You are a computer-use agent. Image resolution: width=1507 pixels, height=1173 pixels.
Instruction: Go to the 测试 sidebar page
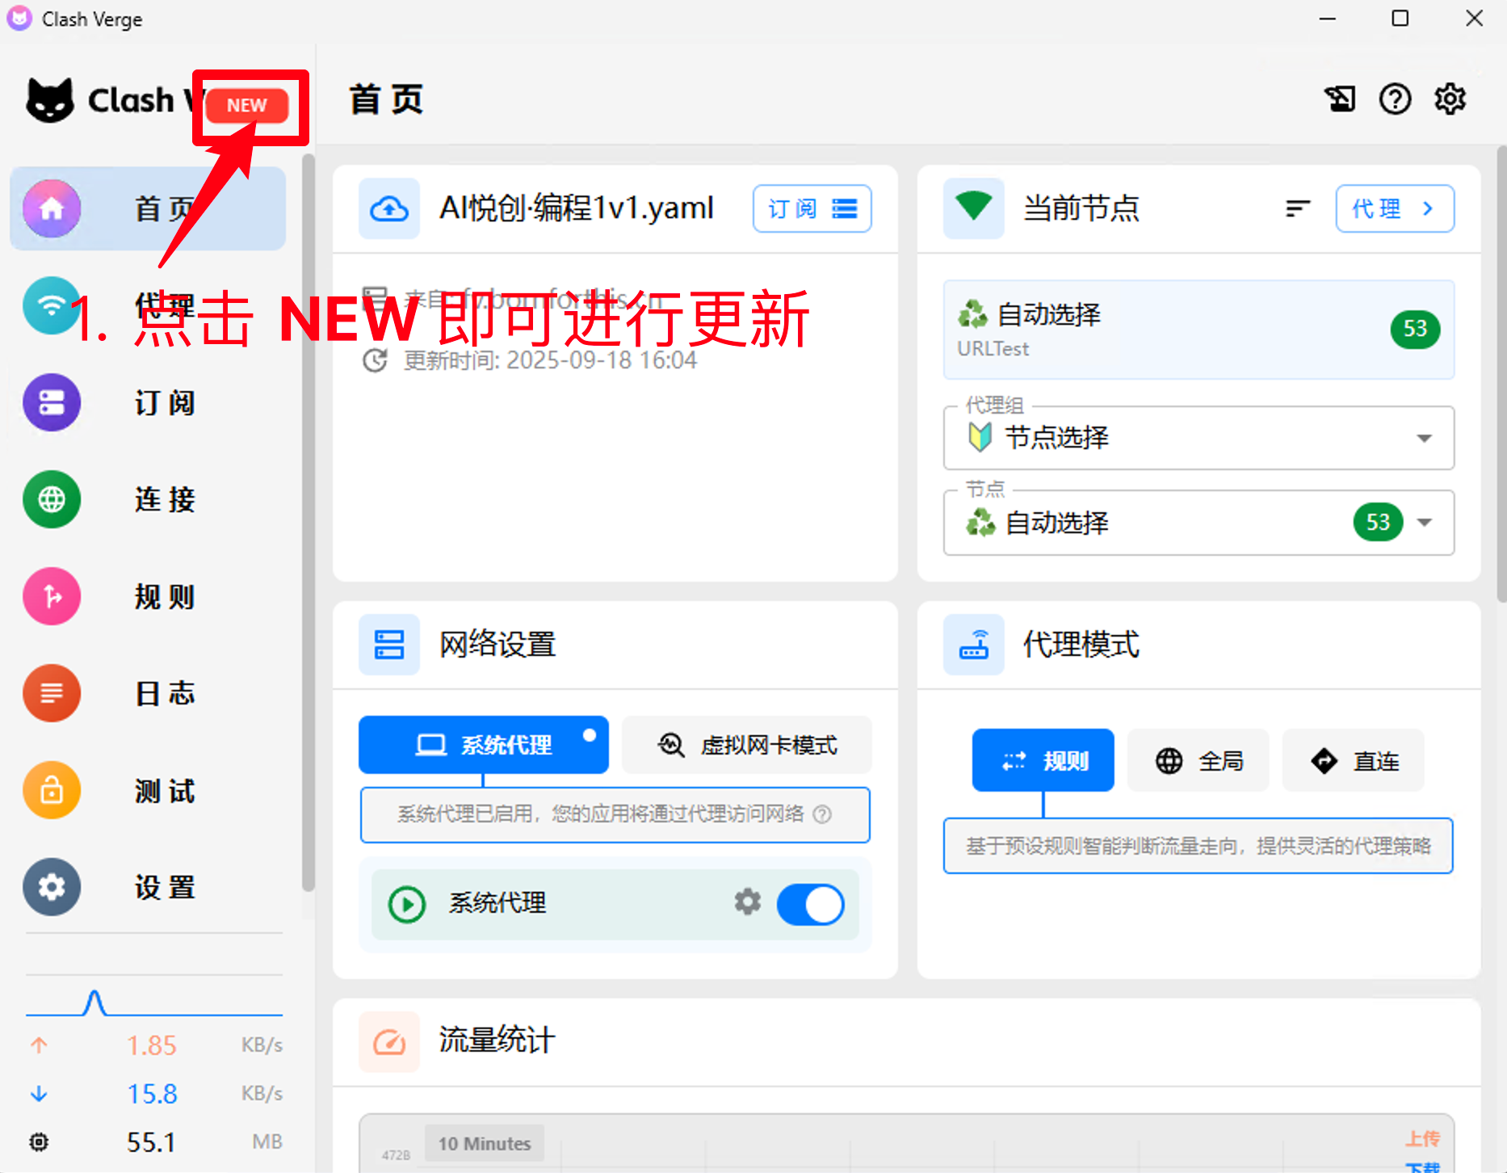point(148,790)
